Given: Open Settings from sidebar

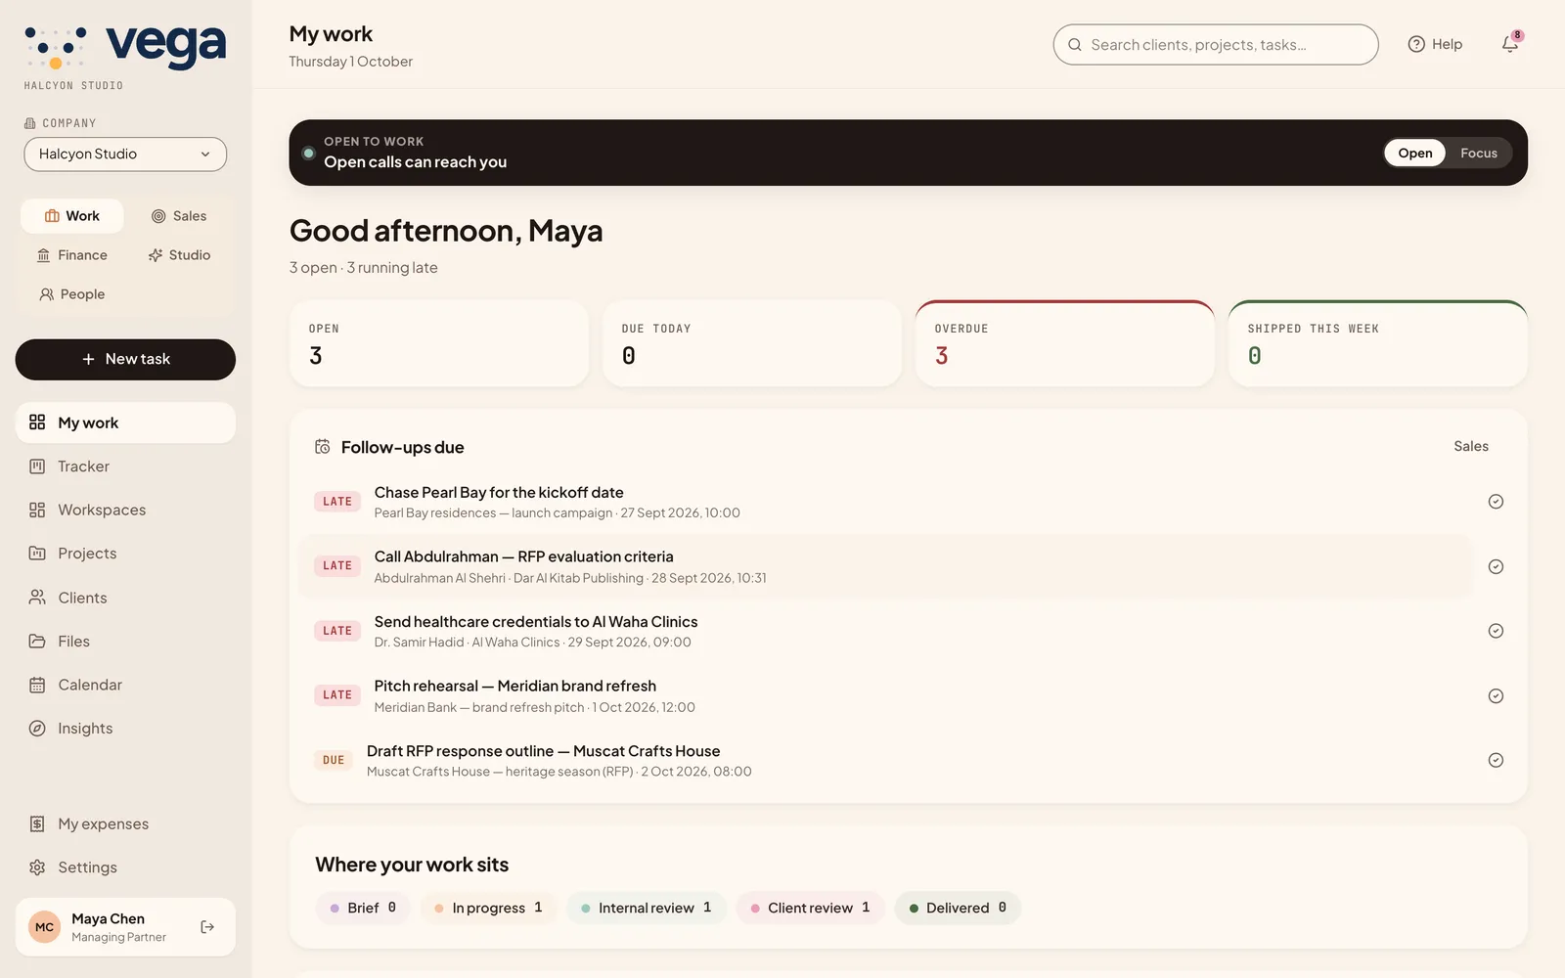Looking at the screenshot, I should click(125, 867).
